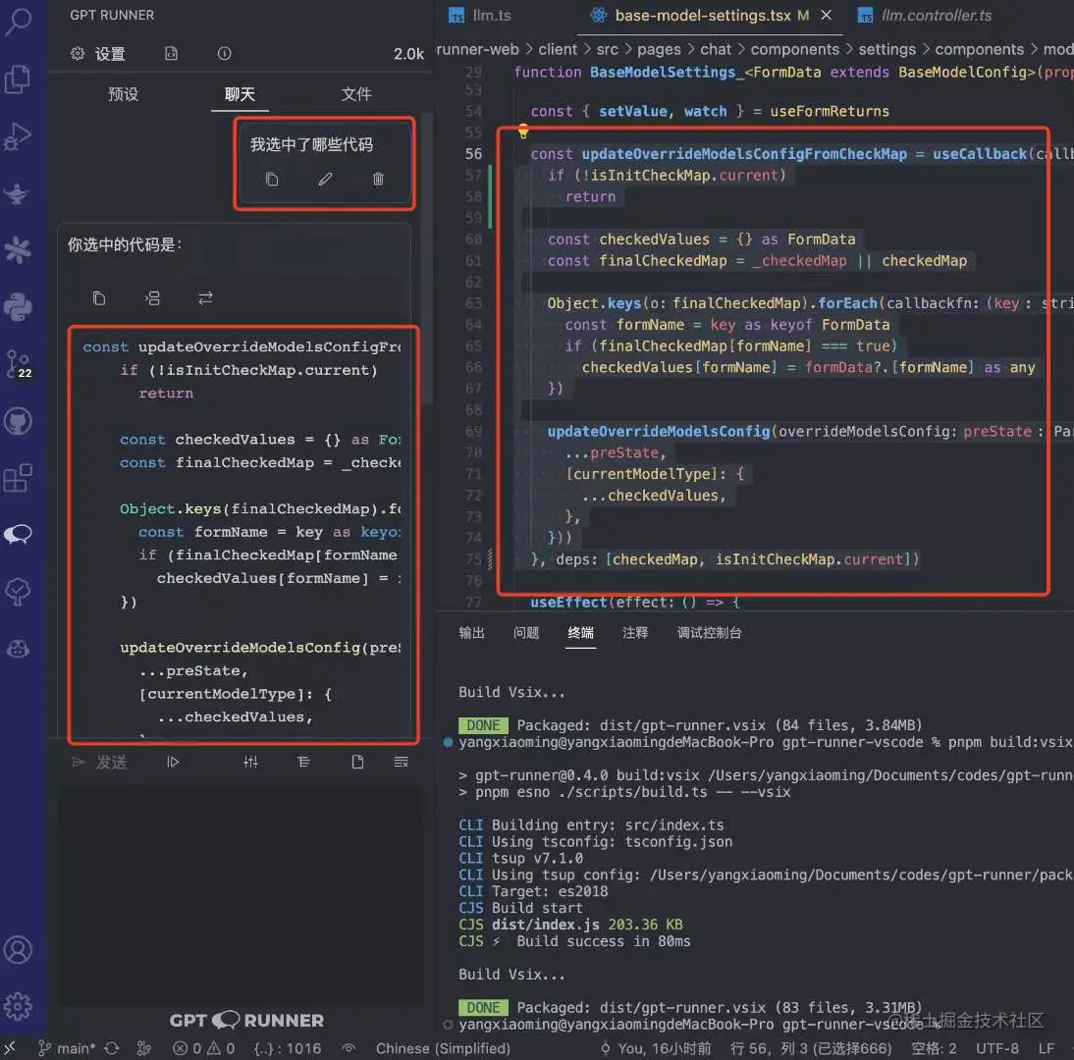Click the file-code icon next to 设置
1074x1060 pixels.
point(171,53)
